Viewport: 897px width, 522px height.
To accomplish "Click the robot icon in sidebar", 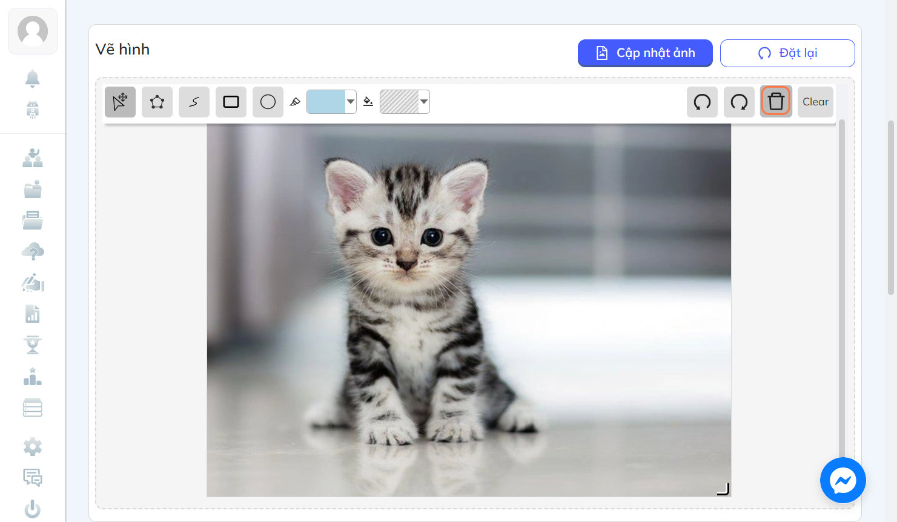I will [x=33, y=110].
